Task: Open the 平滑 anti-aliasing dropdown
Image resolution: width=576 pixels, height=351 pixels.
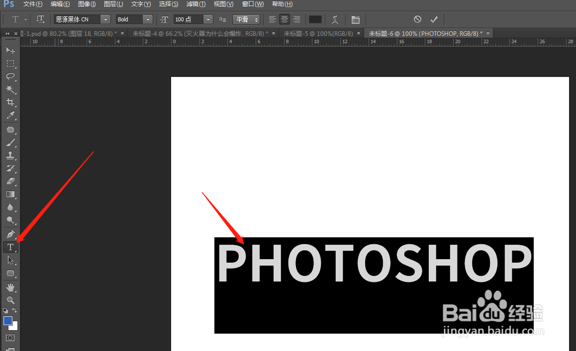Action: point(246,19)
